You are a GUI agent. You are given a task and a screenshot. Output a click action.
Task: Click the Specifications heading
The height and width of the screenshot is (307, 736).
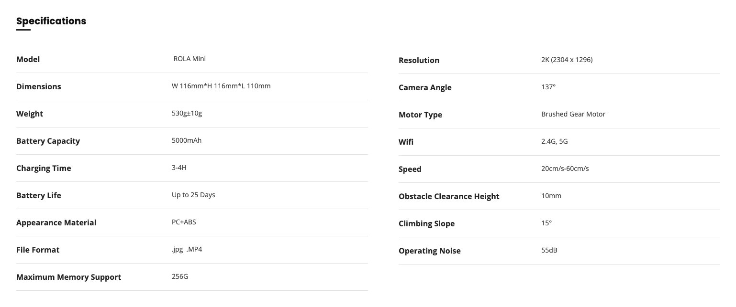click(x=51, y=21)
